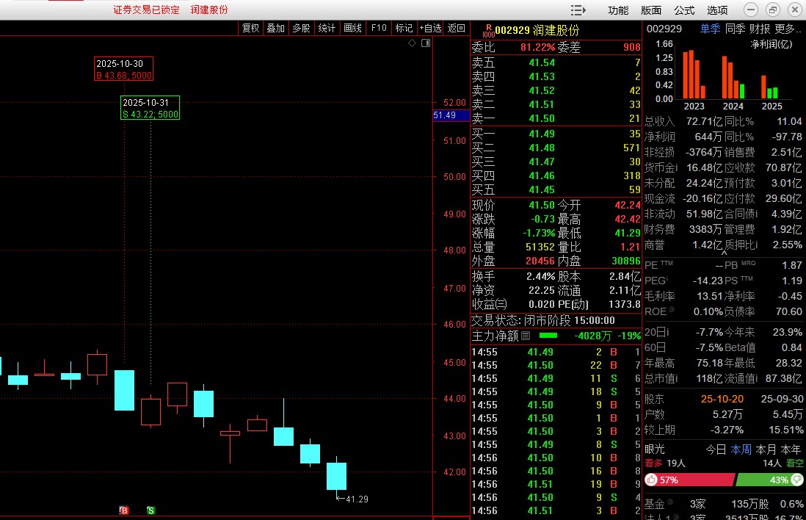The height and width of the screenshot is (520, 806).
Task: Open the 更多 more options link
Action: click(x=788, y=29)
